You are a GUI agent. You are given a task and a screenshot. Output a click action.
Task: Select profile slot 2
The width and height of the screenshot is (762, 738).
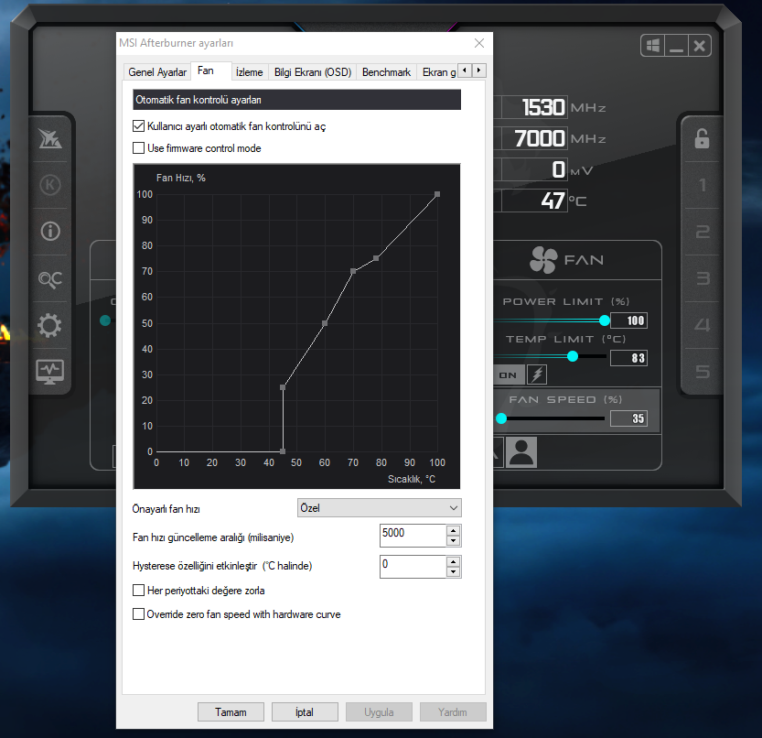tap(703, 232)
